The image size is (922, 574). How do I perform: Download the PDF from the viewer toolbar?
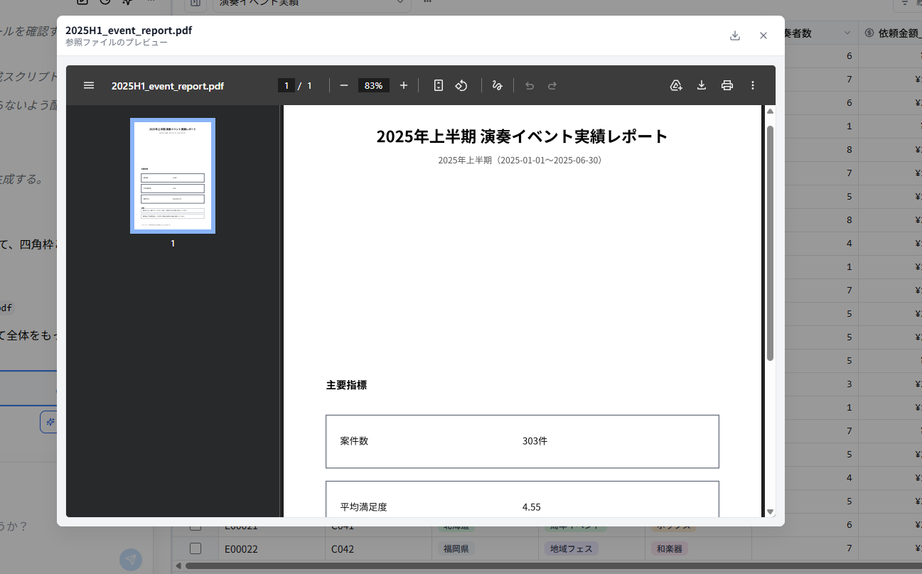pyautogui.click(x=702, y=85)
